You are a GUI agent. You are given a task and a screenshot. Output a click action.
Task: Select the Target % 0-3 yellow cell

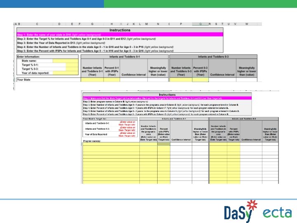click(x=72, y=69)
